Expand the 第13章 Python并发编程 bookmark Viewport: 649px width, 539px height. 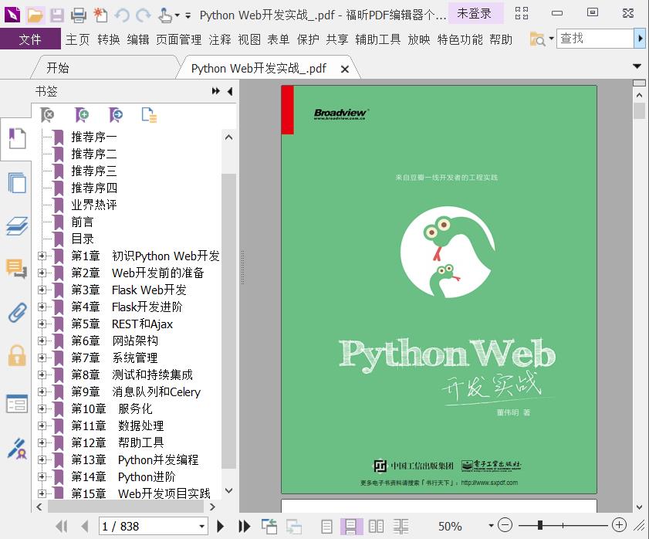point(42,460)
